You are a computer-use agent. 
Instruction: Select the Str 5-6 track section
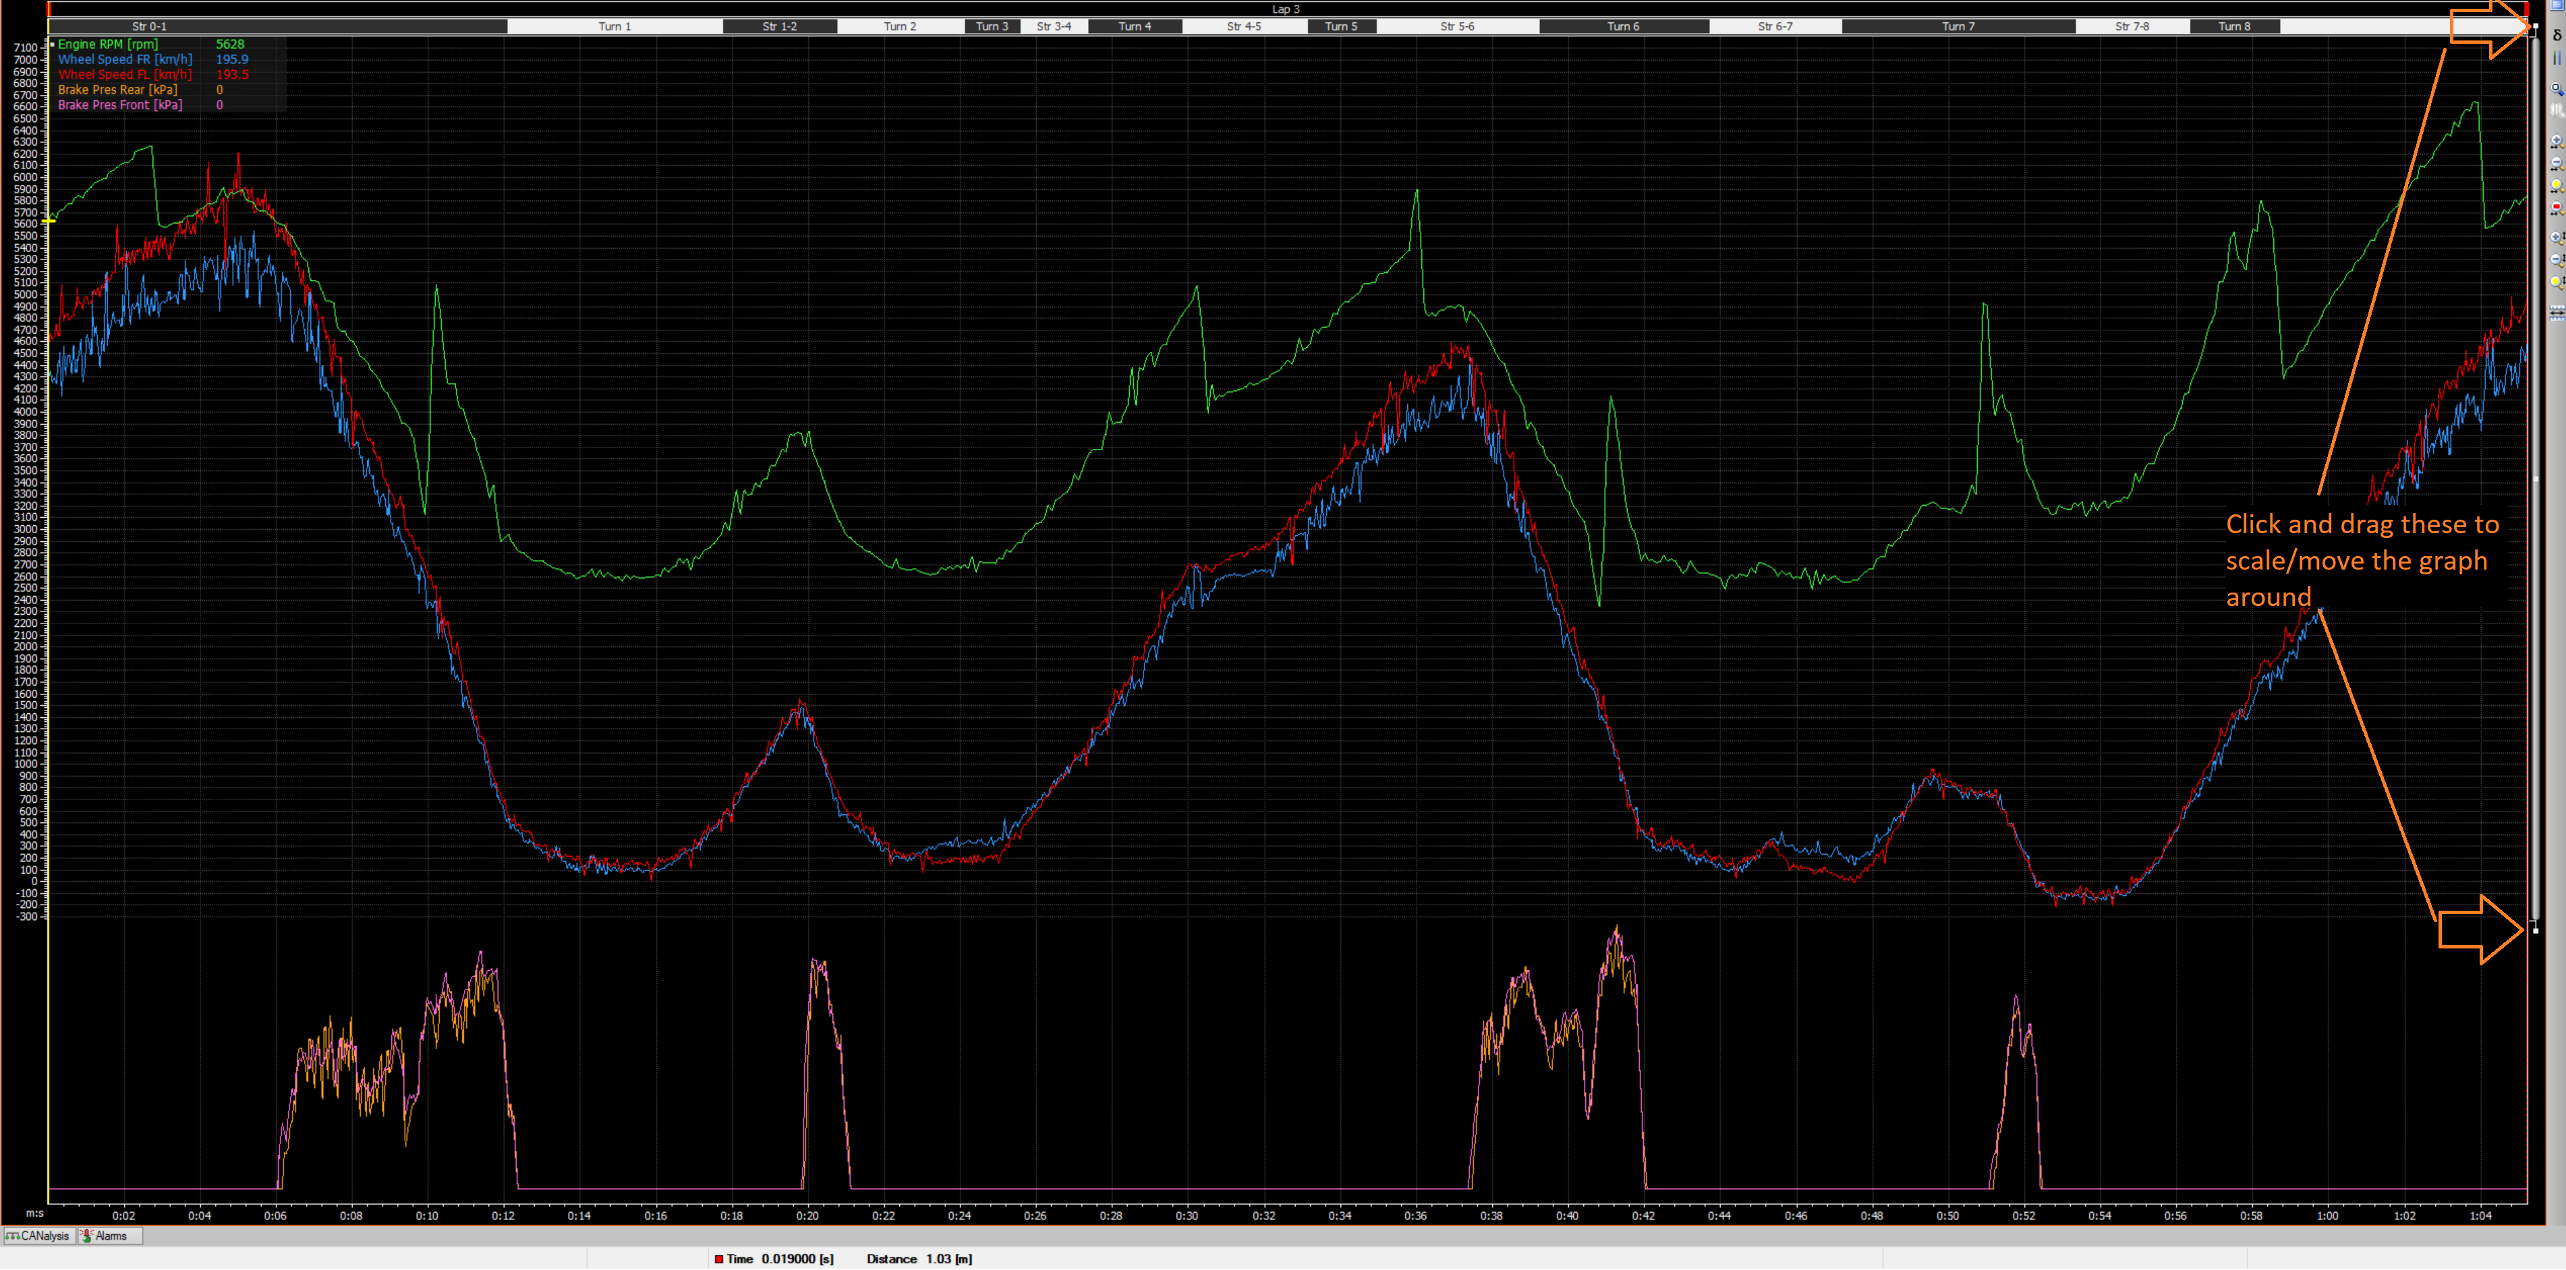[x=1457, y=27]
